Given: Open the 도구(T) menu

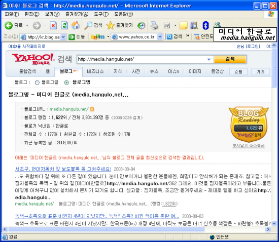Looking at the screenshot, I should click(101, 14).
